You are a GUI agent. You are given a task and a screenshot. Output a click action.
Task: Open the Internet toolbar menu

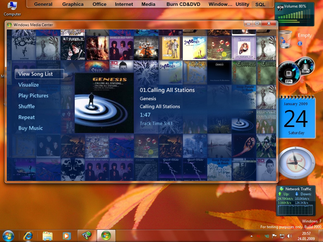pyautogui.click(x=124, y=4)
